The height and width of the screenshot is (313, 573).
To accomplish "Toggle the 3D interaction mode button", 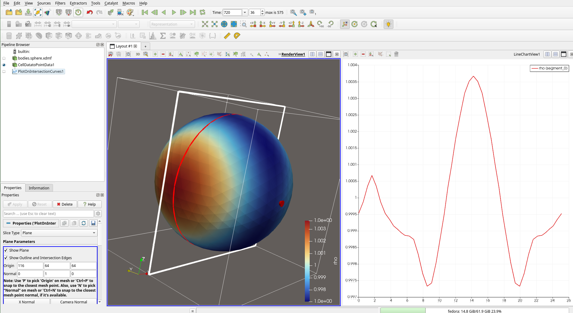I will pos(138,54).
